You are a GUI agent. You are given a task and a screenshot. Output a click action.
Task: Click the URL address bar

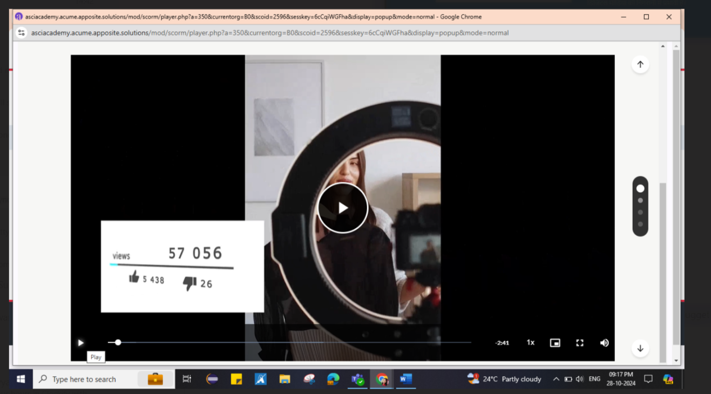pos(270,33)
